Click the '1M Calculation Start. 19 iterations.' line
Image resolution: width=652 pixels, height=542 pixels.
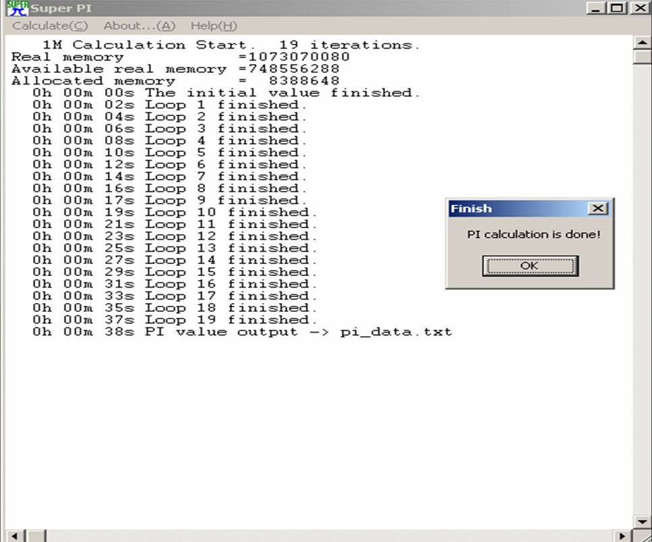232,45
